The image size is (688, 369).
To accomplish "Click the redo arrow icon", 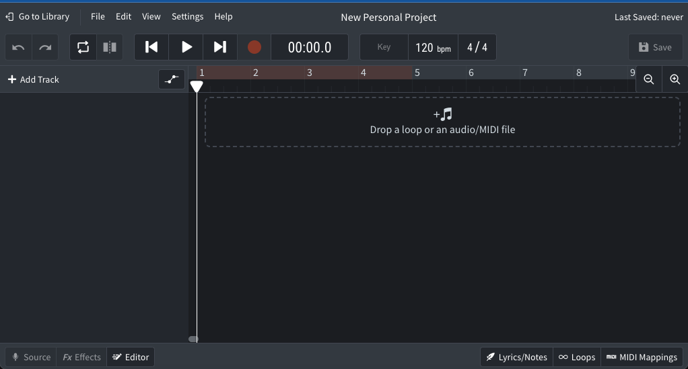I will click(x=45, y=48).
